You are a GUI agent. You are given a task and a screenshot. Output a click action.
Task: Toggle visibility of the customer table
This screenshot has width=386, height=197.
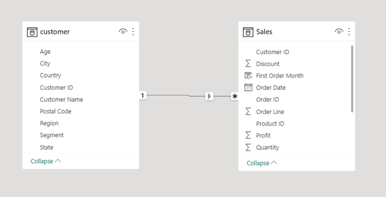coord(123,31)
